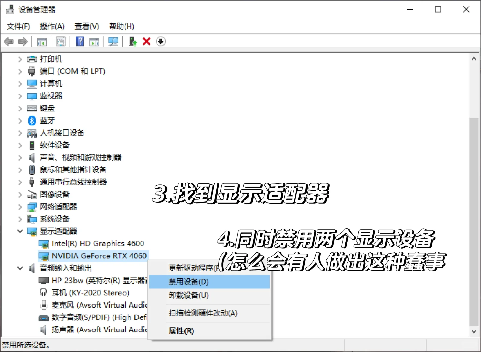Click the network adapter category icon
481x352 pixels.
pos(32,207)
